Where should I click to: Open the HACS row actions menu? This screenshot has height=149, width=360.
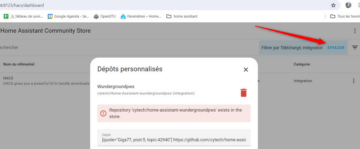353,81
